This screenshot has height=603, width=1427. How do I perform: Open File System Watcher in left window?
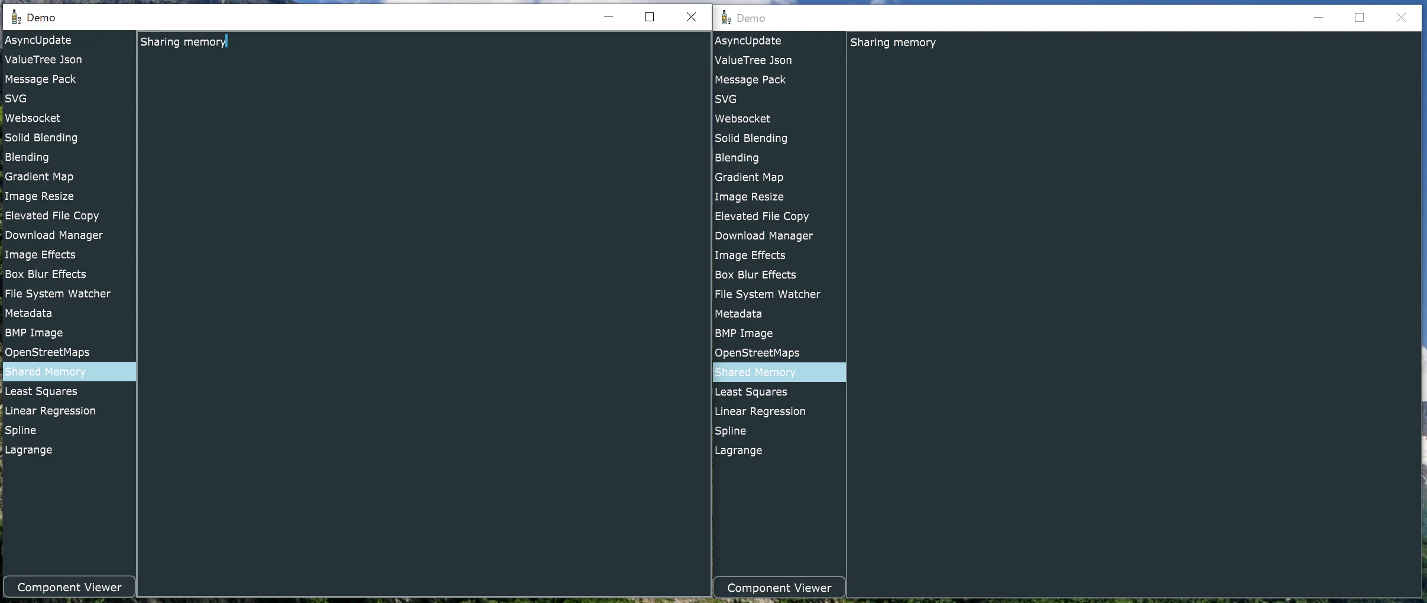(70, 294)
